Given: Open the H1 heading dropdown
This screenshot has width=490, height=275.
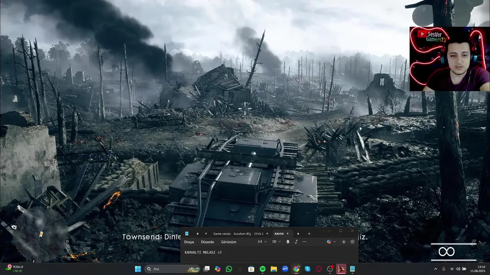Looking at the screenshot, I should pyautogui.click(x=262, y=242).
